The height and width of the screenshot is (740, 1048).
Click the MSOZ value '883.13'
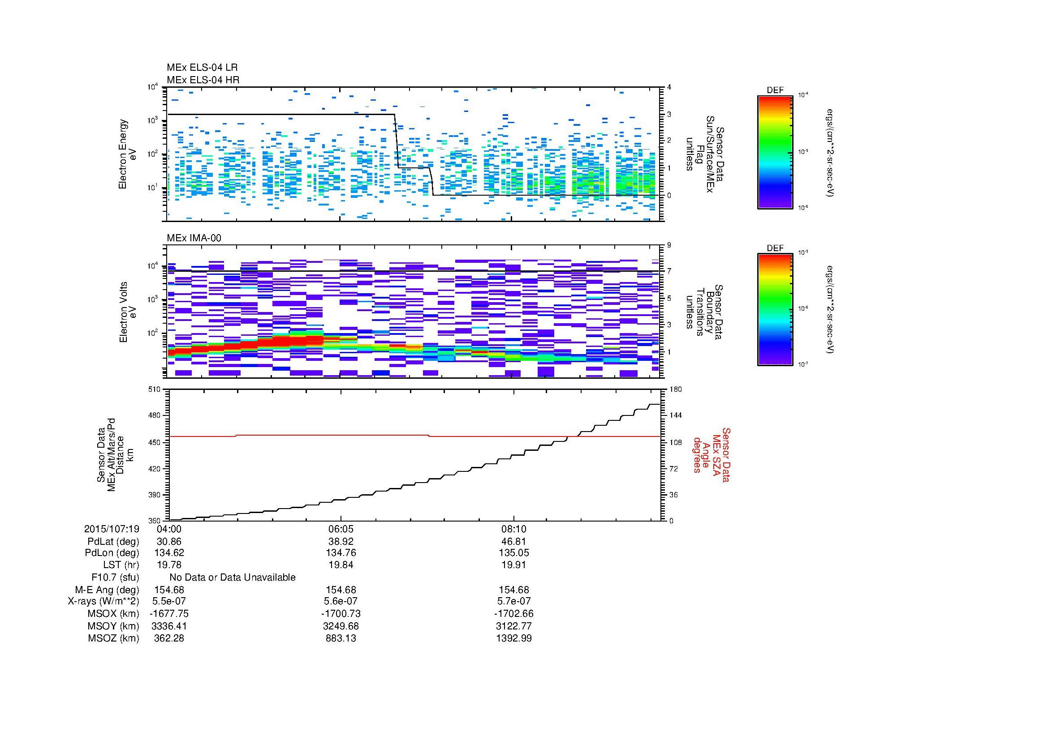click(341, 638)
